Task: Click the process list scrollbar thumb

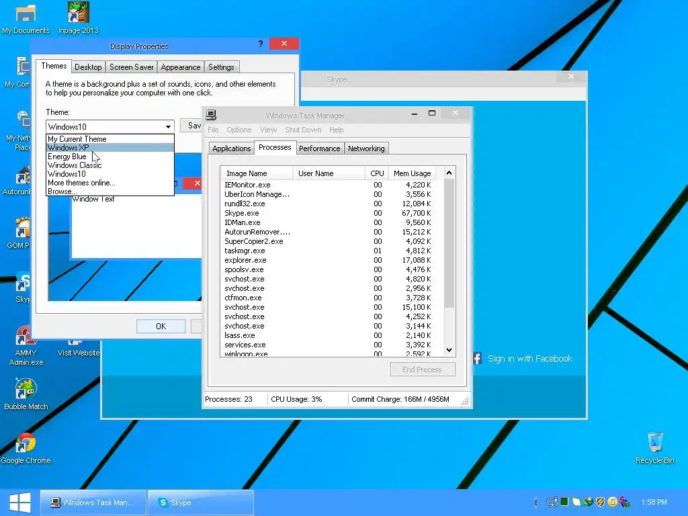Action: coord(449,243)
